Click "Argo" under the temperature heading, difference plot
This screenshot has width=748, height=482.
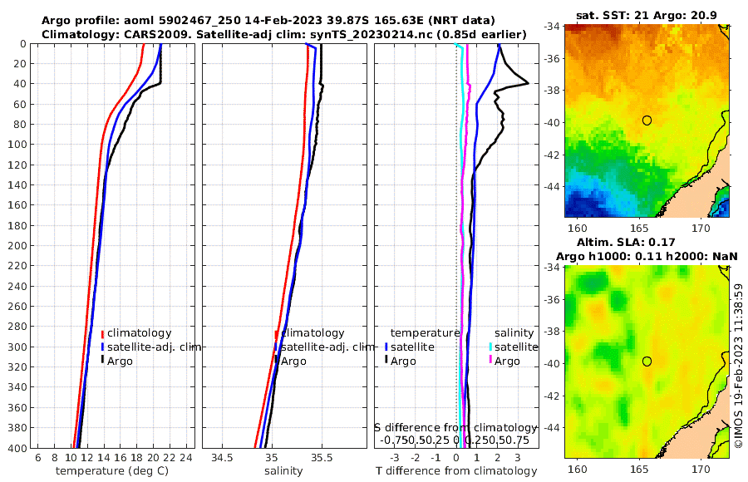[x=404, y=361]
